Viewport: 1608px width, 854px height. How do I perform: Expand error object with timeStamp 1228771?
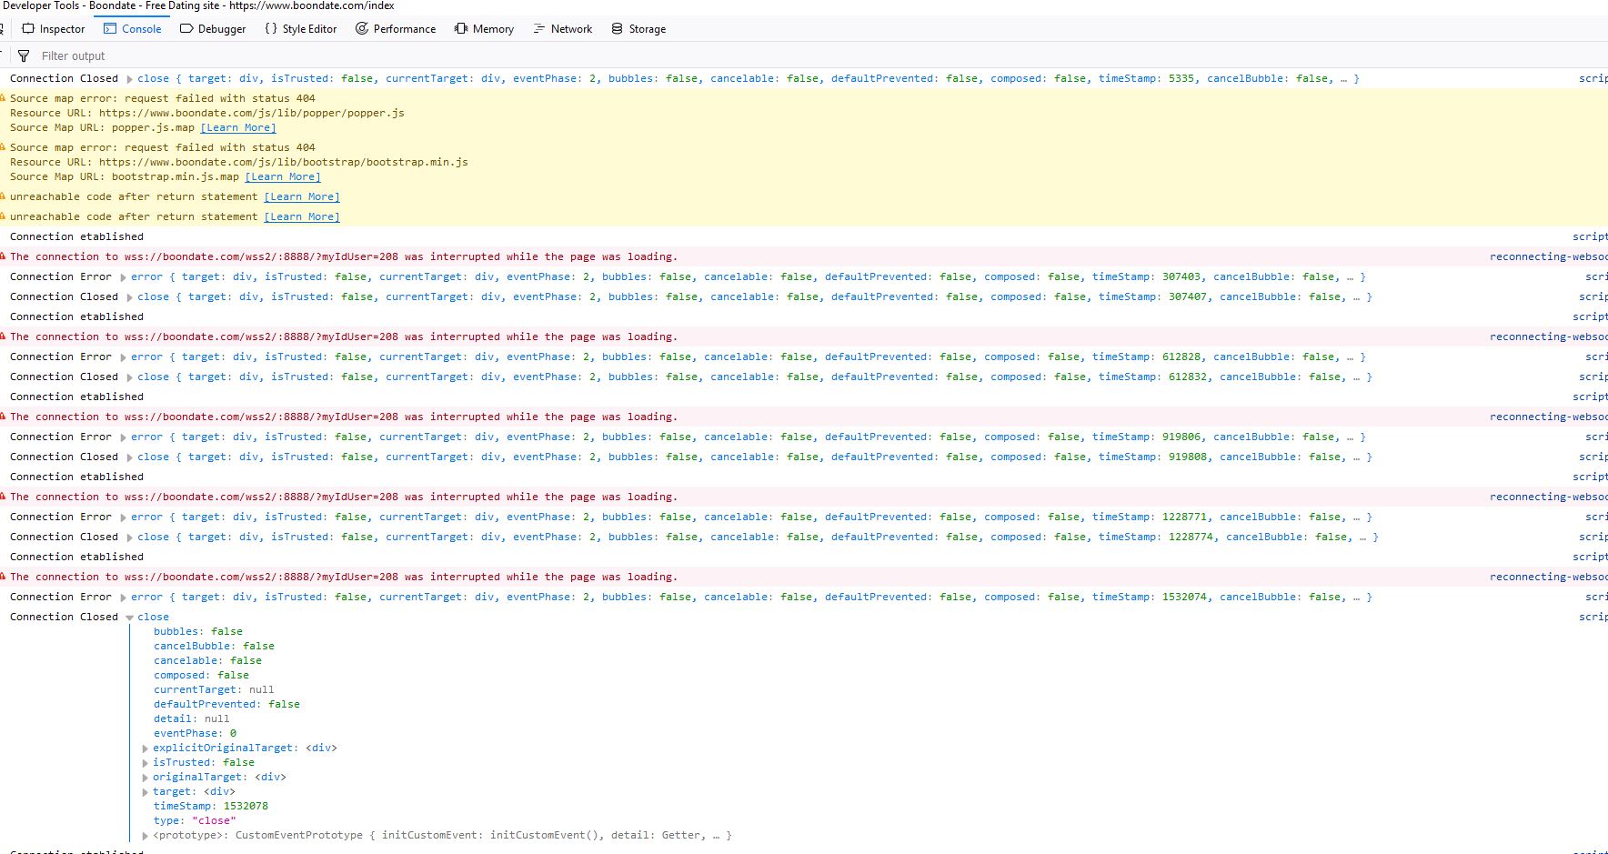pos(123,517)
